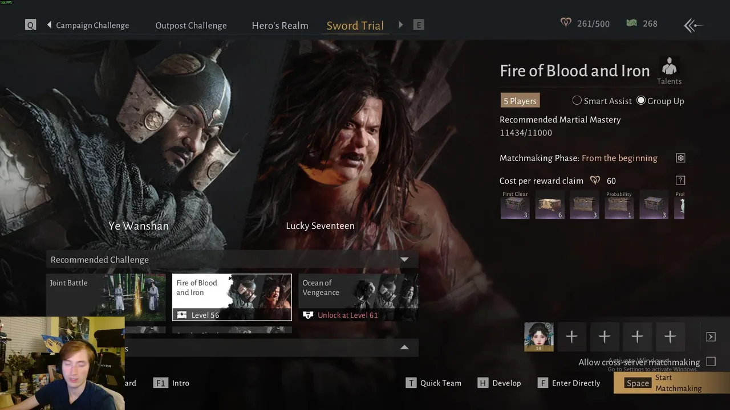Screen dimensions: 730x410
Task: Click Start Matchmaking button
Action: pos(672,383)
